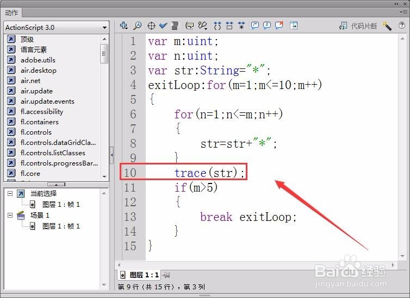
Task: Toggle Script Assist magic wand
Action: pos(387,26)
